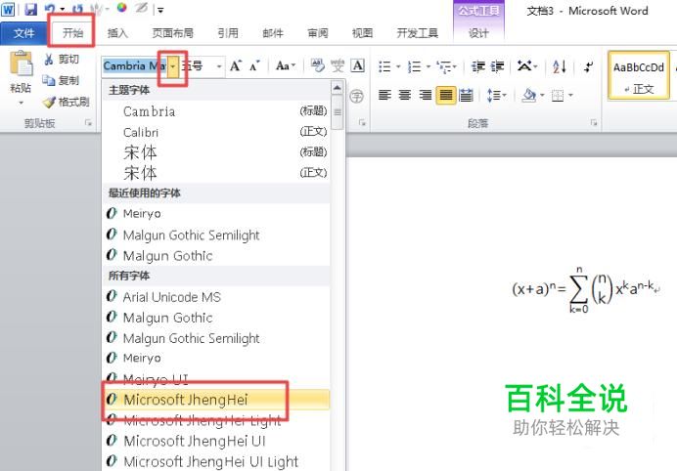Open the Paste options arrow below 粘贴

(x=21, y=104)
